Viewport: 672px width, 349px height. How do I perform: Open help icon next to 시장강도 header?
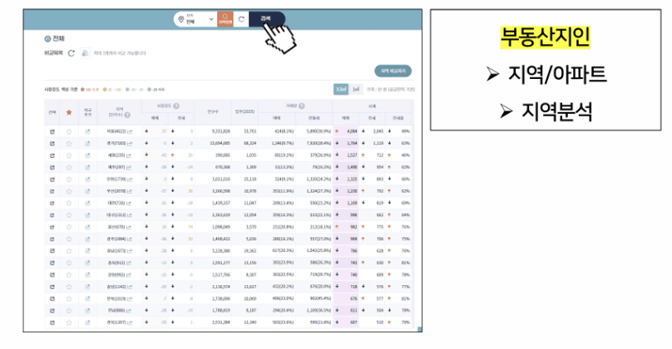(176, 106)
